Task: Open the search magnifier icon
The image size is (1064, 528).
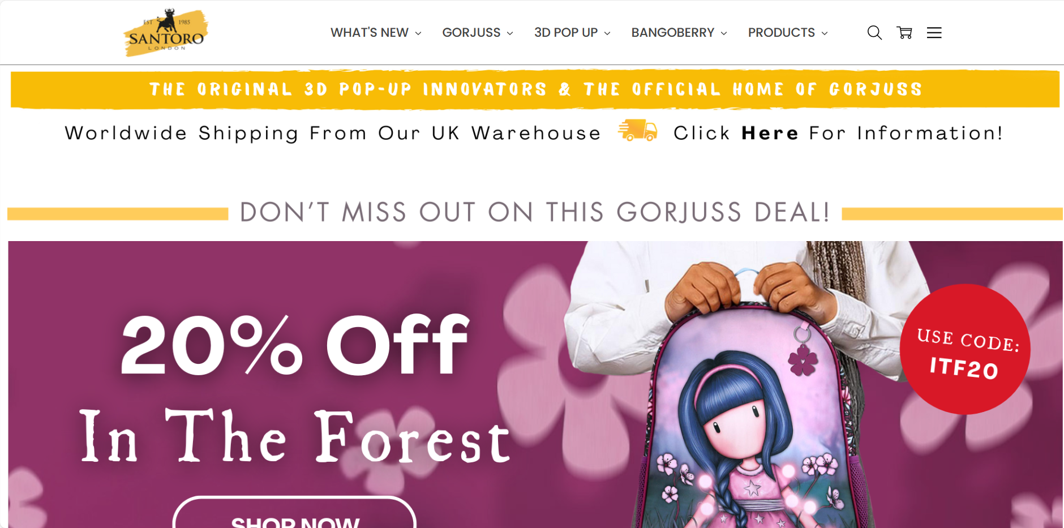Action: (874, 33)
